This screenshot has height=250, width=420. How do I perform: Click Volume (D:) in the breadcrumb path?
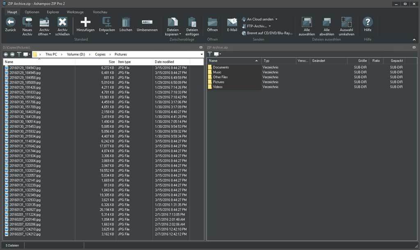point(76,55)
